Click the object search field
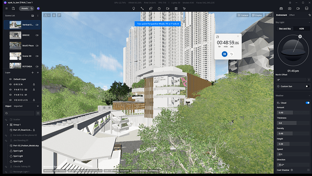Image resolution: width=312 pixels, height=176 pixels. point(19,113)
